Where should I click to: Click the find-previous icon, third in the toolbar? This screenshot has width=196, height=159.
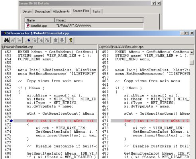(x=20, y=40)
